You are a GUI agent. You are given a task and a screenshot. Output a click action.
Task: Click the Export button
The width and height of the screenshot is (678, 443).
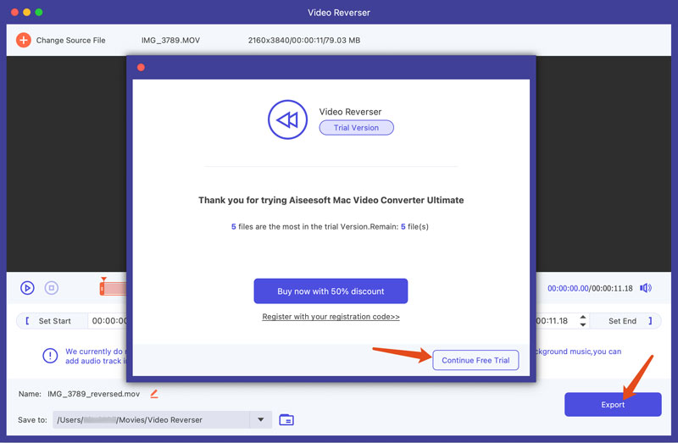click(613, 405)
